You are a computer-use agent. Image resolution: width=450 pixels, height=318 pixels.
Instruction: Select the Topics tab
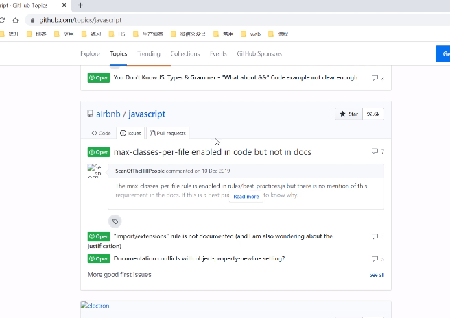[x=119, y=53]
